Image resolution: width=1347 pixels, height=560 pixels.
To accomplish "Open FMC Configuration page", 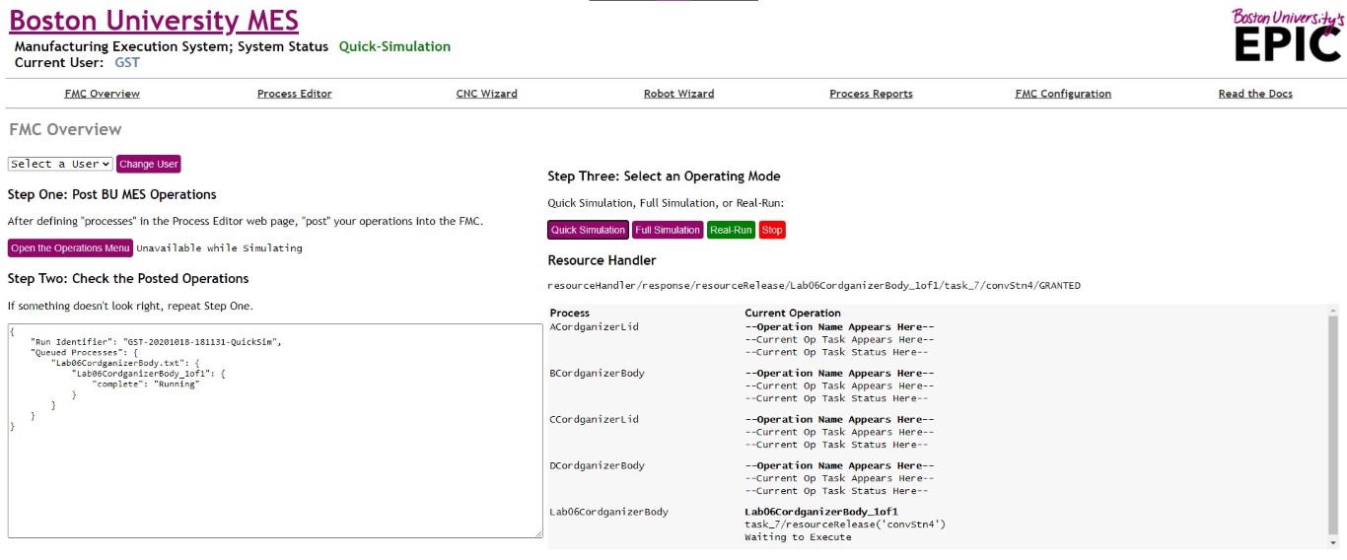I will [x=1063, y=94].
